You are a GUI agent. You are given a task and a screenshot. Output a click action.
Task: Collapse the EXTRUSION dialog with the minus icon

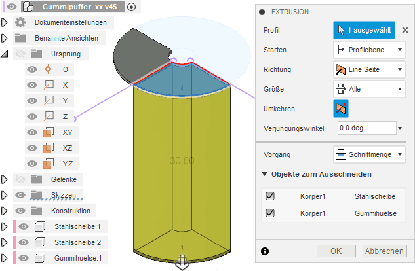(x=263, y=12)
